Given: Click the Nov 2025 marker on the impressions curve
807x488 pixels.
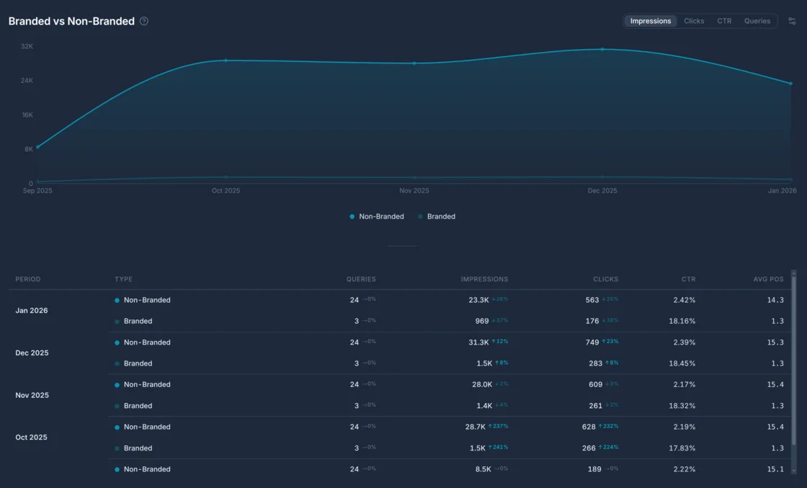Looking at the screenshot, I should pyautogui.click(x=414, y=63).
